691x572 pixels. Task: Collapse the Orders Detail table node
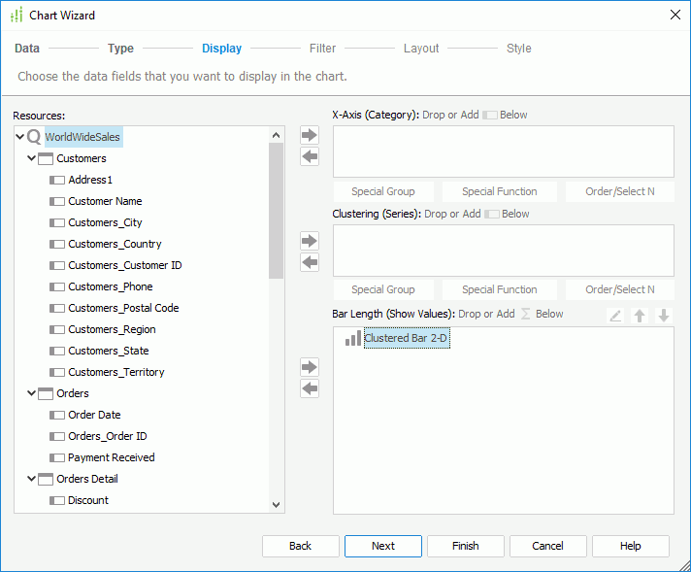(32, 478)
